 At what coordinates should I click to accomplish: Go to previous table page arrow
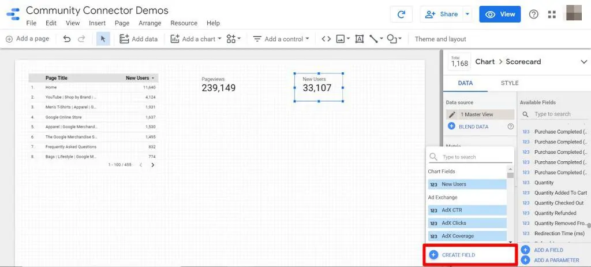[141, 165]
